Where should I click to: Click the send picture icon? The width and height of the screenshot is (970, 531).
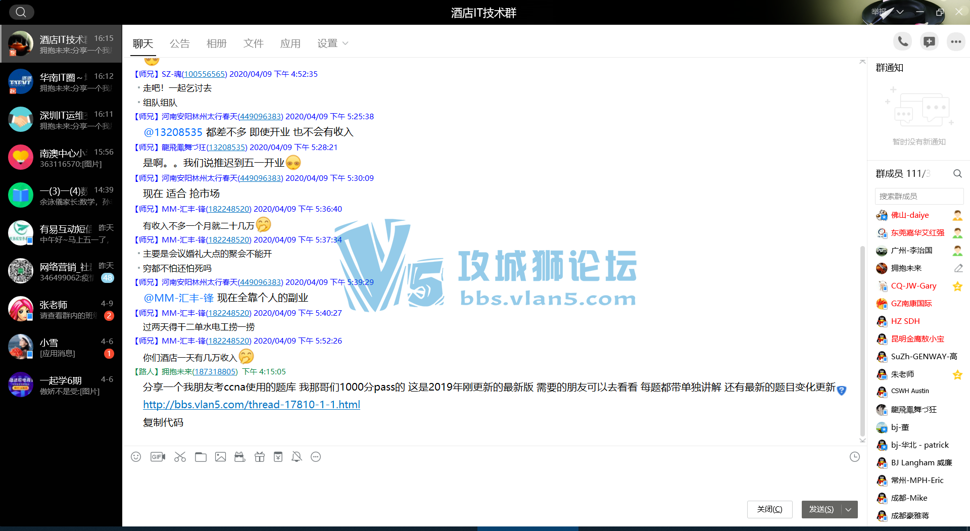tap(220, 457)
